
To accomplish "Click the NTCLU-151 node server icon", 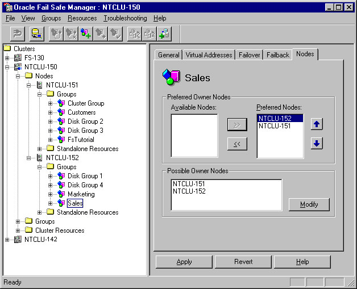I will 40,85.
